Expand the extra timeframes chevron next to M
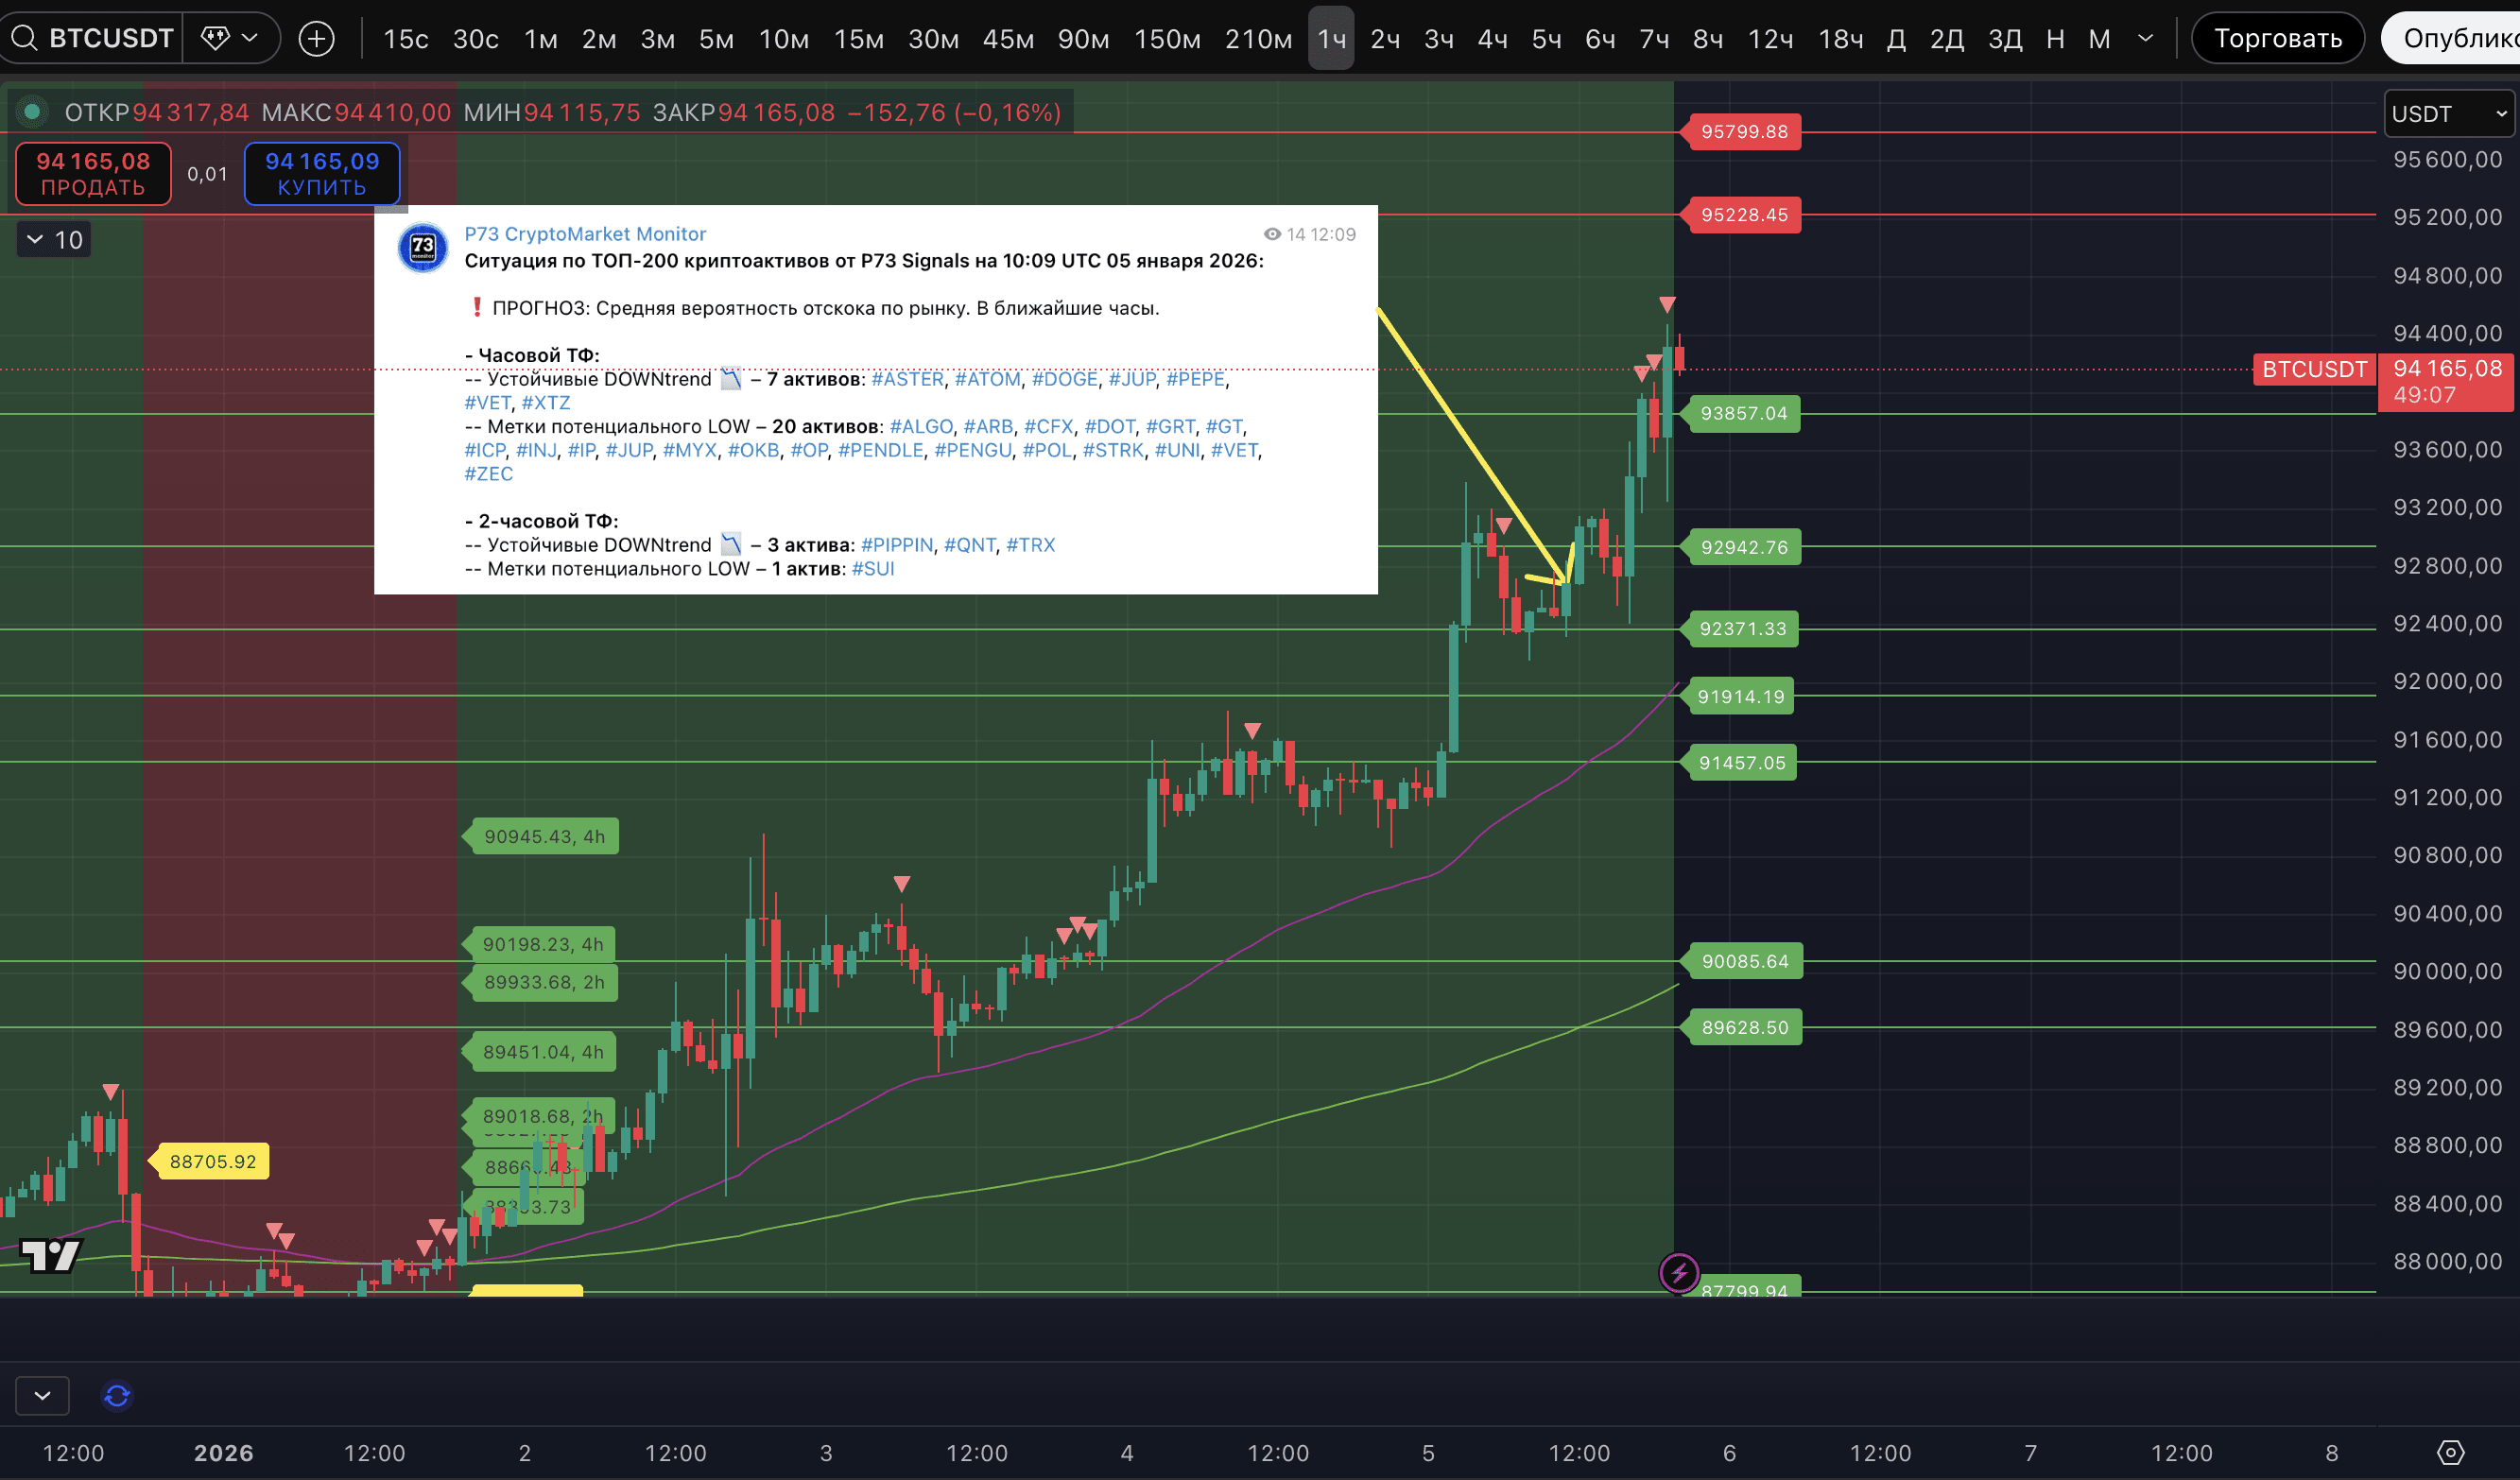Image resolution: width=2520 pixels, height=1480 pixels. 2144,38
